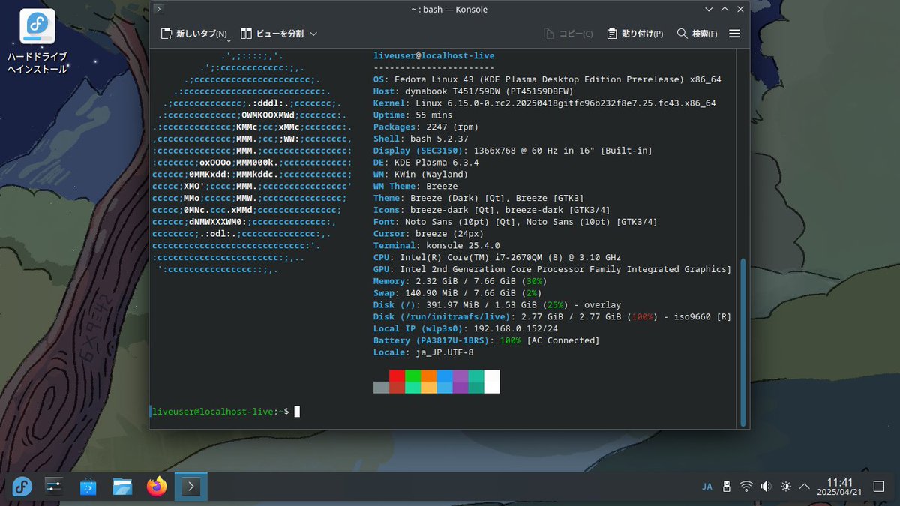Open System Settings from the taskbar
900x506 pixels.
tap(55, 487)
